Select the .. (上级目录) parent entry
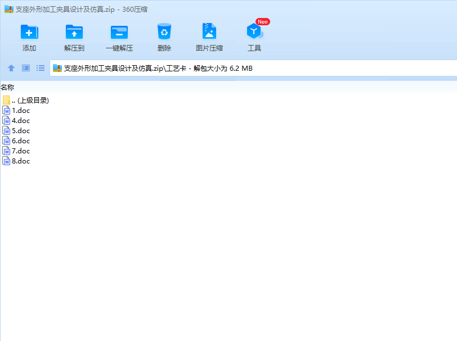The width and height of the screenshot is (457, 341). (x=30, y=101)
